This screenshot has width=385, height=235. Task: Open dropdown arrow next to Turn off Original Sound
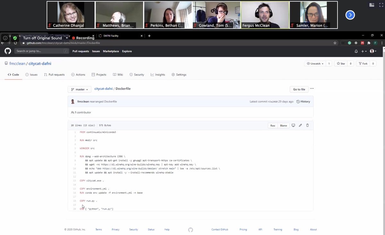tap(67, 38)
